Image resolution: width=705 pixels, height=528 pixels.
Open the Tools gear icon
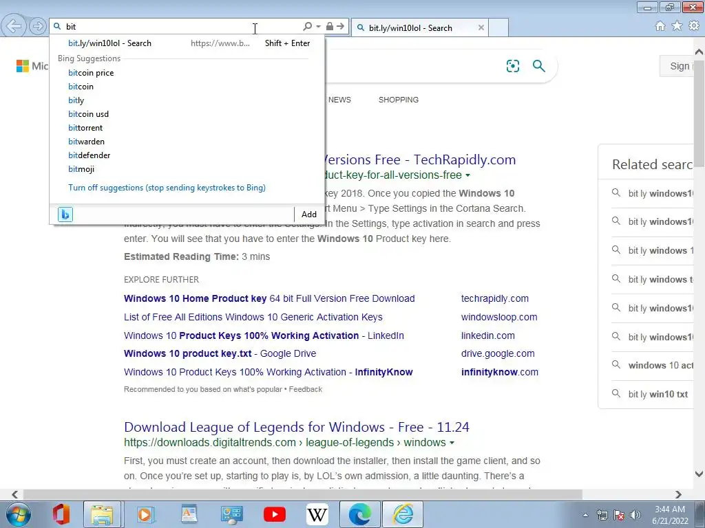[694, 26]
